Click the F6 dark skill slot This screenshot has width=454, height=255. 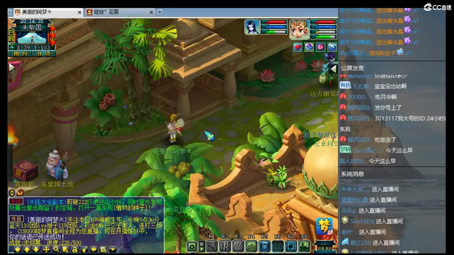(278, 246)
